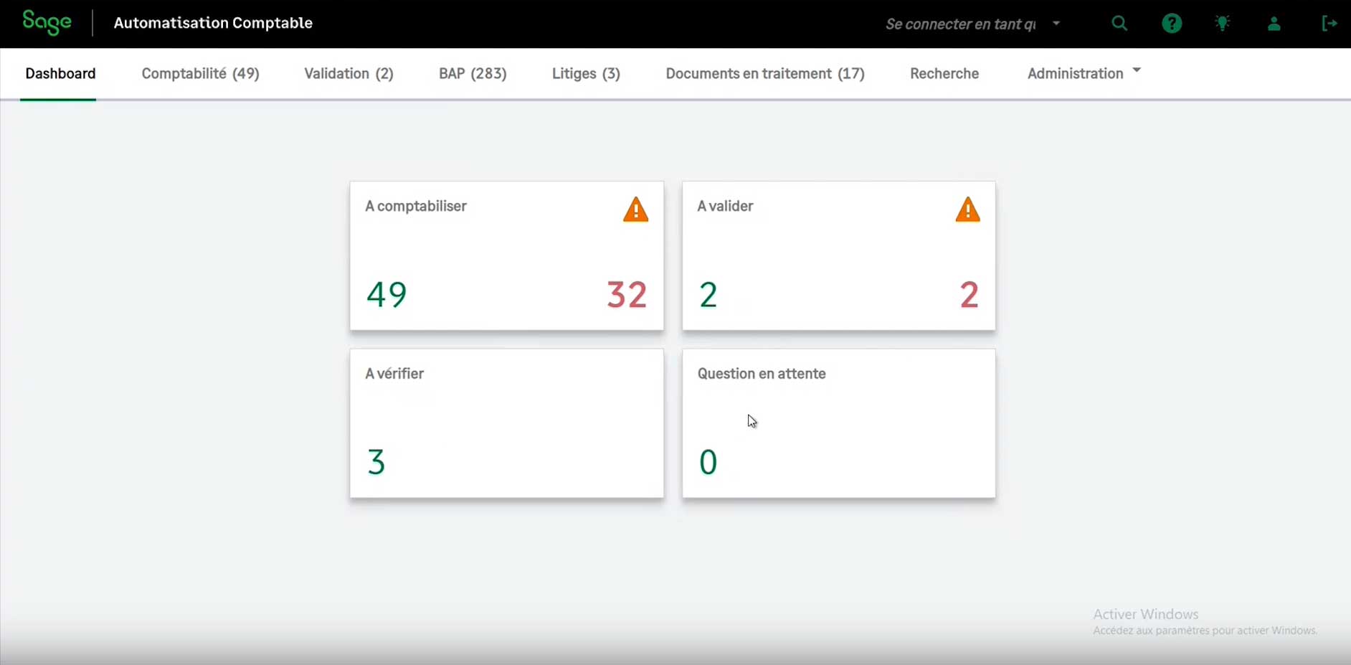
Task: Click the red 32 counter
Action: (x=625, y=293)
